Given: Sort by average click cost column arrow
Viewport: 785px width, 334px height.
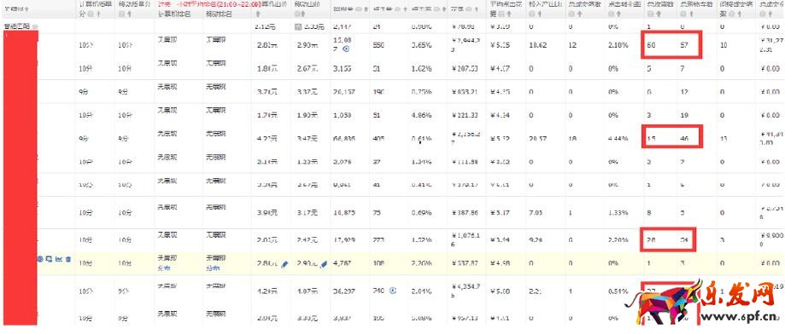Looking at the screenshot, I should [x=508, y=14].
